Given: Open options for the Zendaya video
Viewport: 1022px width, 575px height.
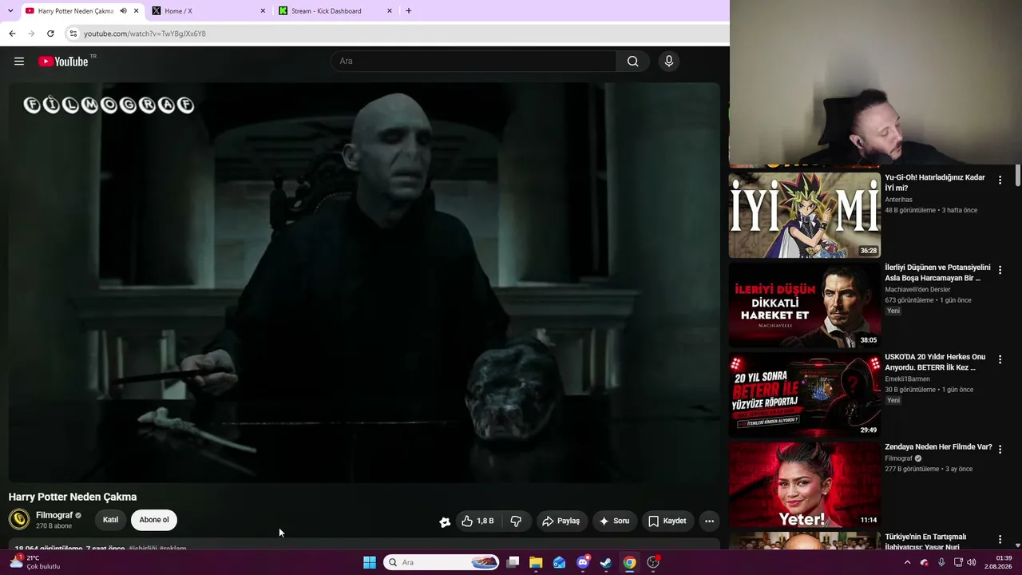Looking at the screenshot, I should [1000, 450].
